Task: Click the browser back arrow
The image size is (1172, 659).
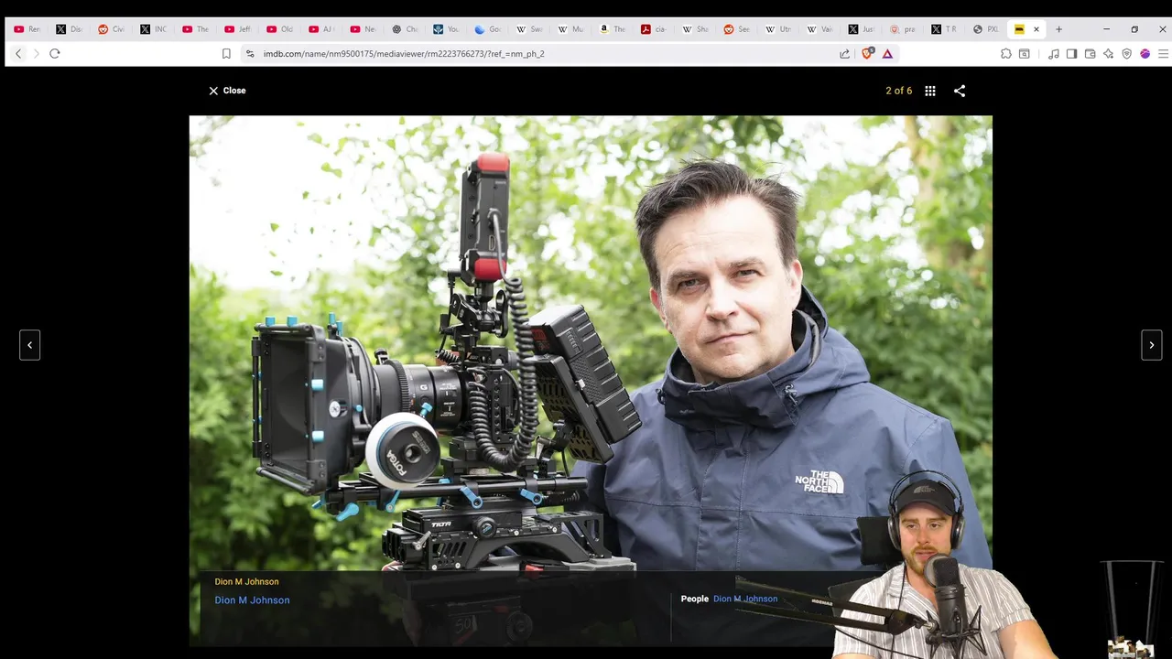Action: click(18, 54)
